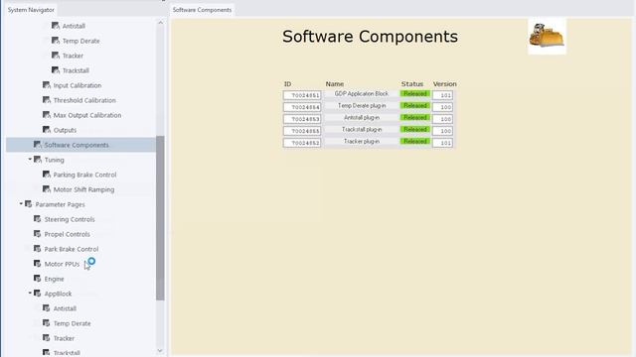The image size is (636, 357).
Task: Open Motor Shift Ramping tuning page
Action: click(x=83, y=189)
